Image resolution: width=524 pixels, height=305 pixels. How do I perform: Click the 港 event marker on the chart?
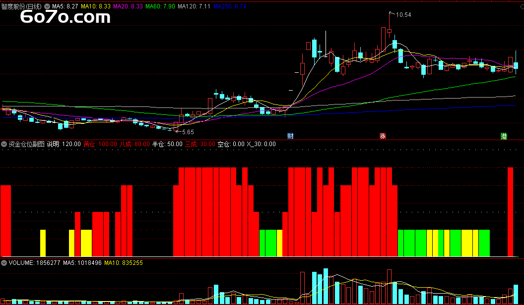tap(504, 136)
